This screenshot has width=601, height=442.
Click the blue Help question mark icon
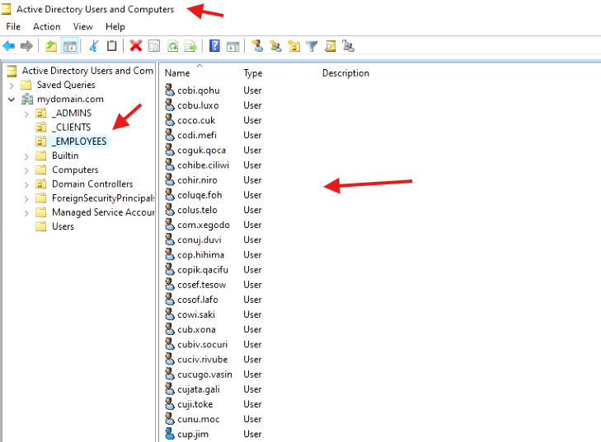[x=214, y=46]
